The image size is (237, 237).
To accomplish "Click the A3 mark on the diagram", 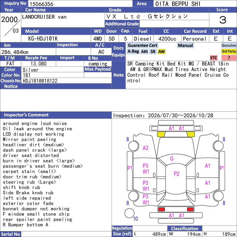I will click(145, 148).
